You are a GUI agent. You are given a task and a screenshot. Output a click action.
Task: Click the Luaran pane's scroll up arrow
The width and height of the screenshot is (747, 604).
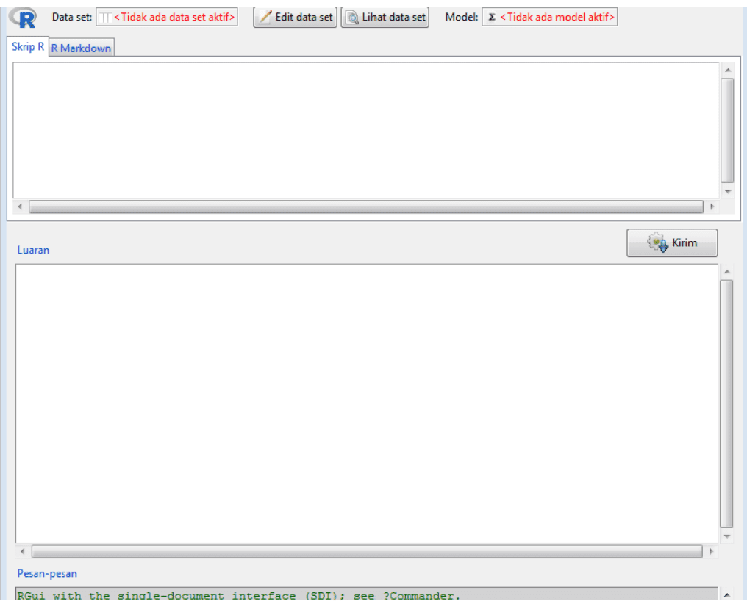click(727, 272)
